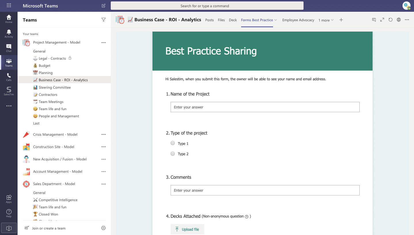Open Forms Best Practice tab dropdown chevron
This screenshot has height=235, width=414.
click(276, 20)
